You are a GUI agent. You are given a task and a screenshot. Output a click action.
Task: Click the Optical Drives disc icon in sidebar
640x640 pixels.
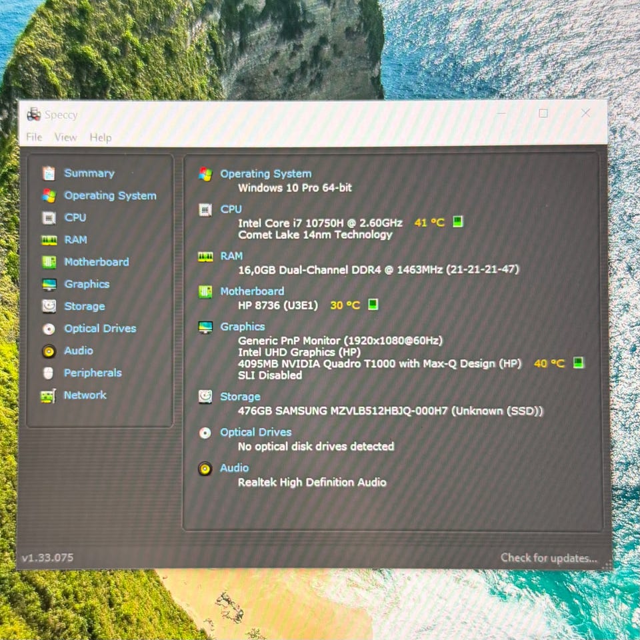(49, 329)
